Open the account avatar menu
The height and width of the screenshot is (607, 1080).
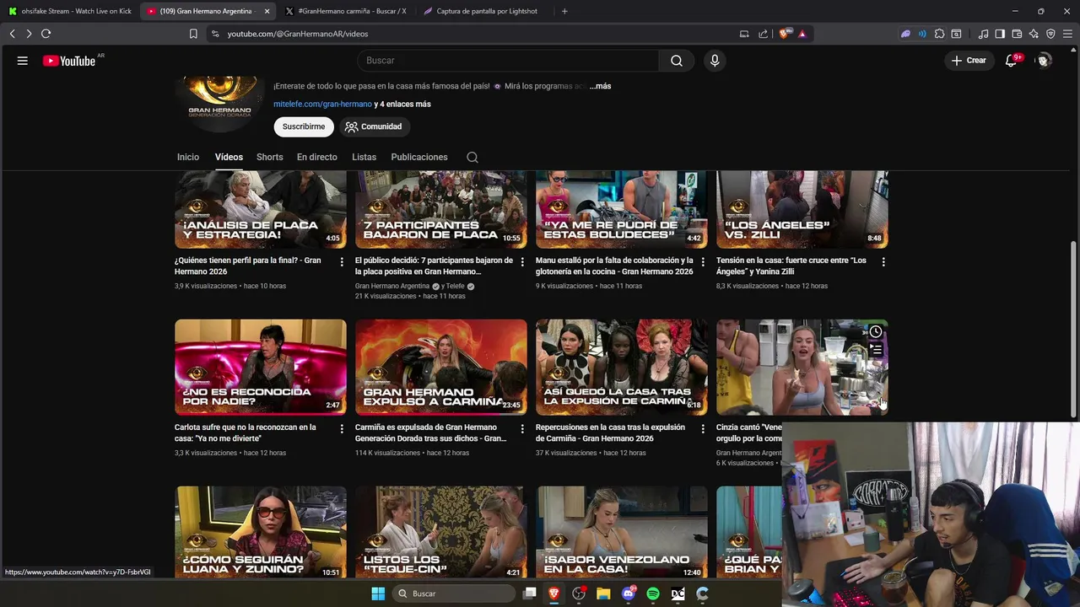click(x=1044, y=61)
